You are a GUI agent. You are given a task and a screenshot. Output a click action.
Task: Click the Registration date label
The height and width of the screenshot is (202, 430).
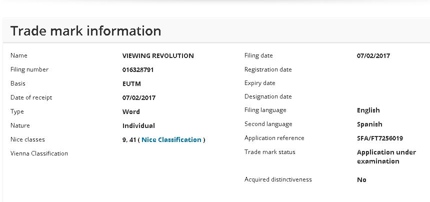pyautogui.click(x=268, y=69)
